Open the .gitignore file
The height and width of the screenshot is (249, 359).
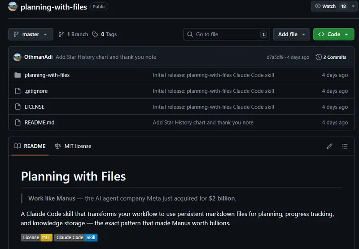point(36,91)
